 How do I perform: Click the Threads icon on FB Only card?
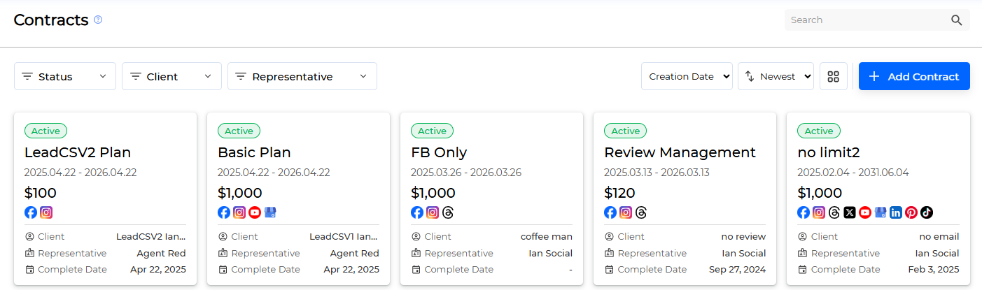coord(448,212)
